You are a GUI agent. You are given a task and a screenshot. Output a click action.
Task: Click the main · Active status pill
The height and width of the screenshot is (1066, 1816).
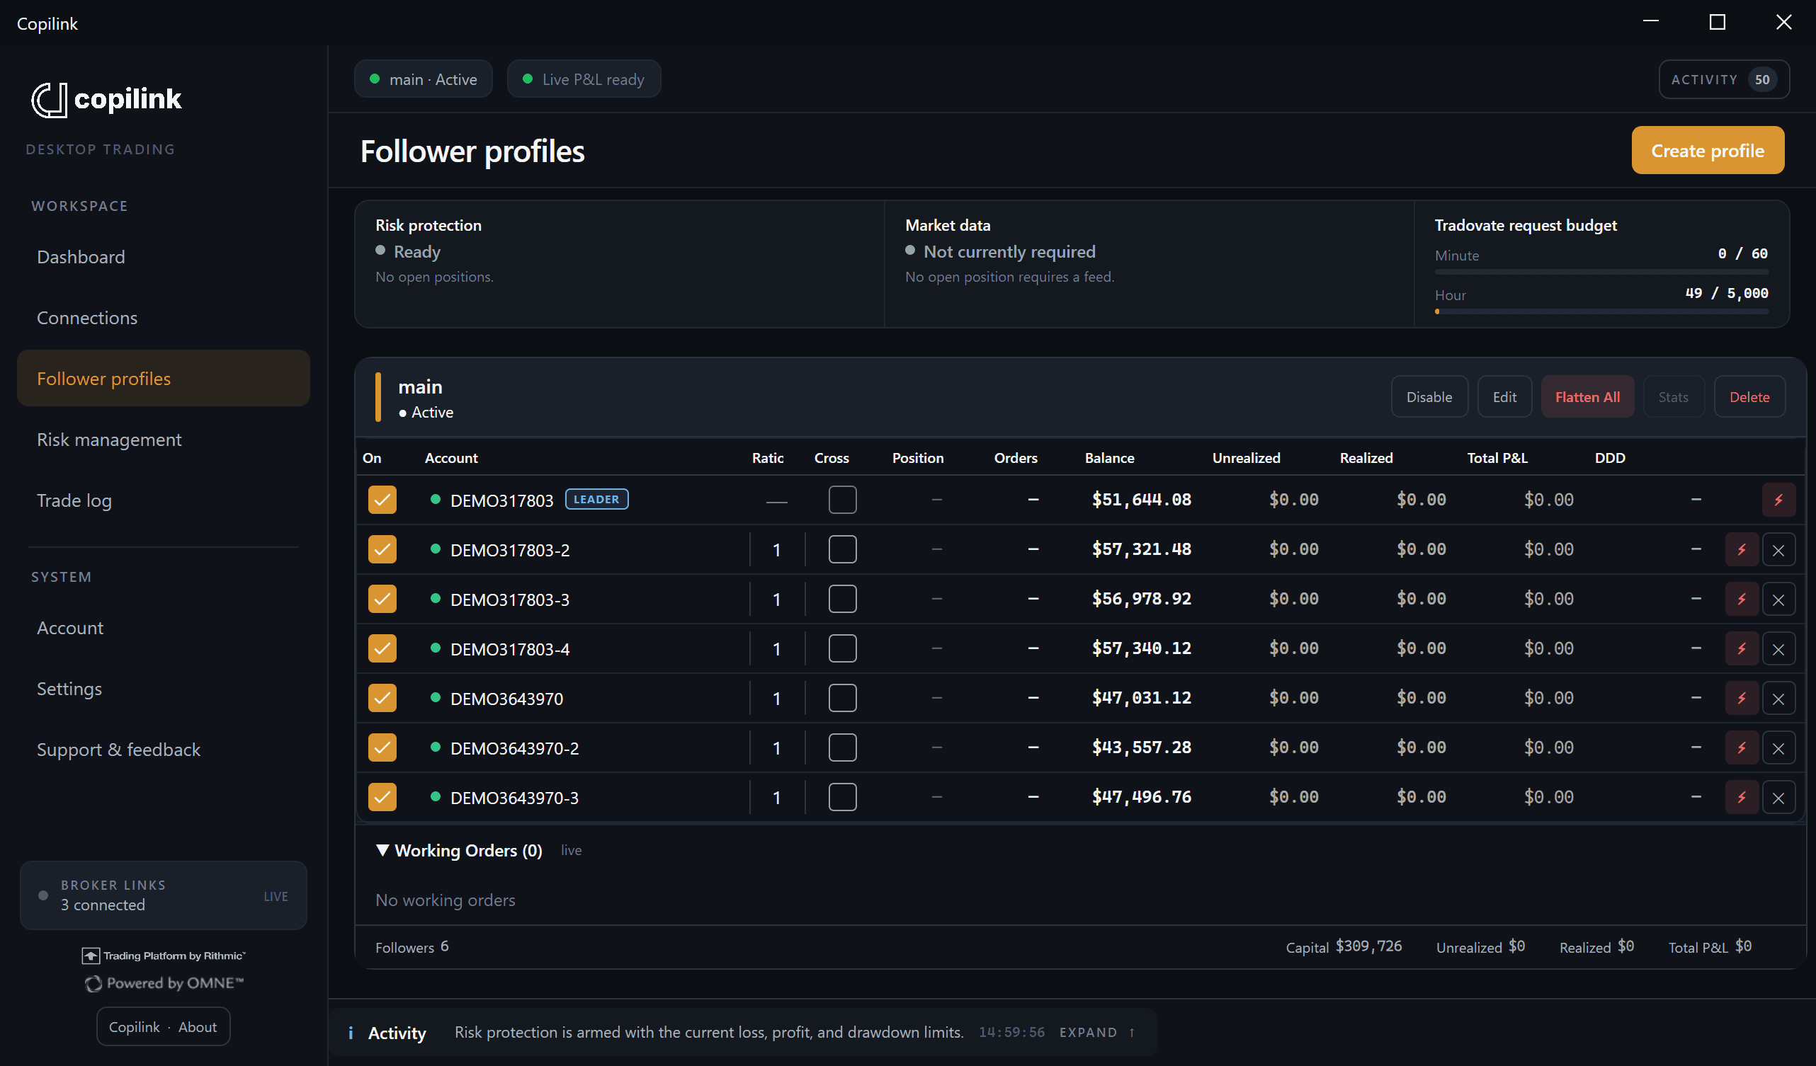click(x=423, y=79)
